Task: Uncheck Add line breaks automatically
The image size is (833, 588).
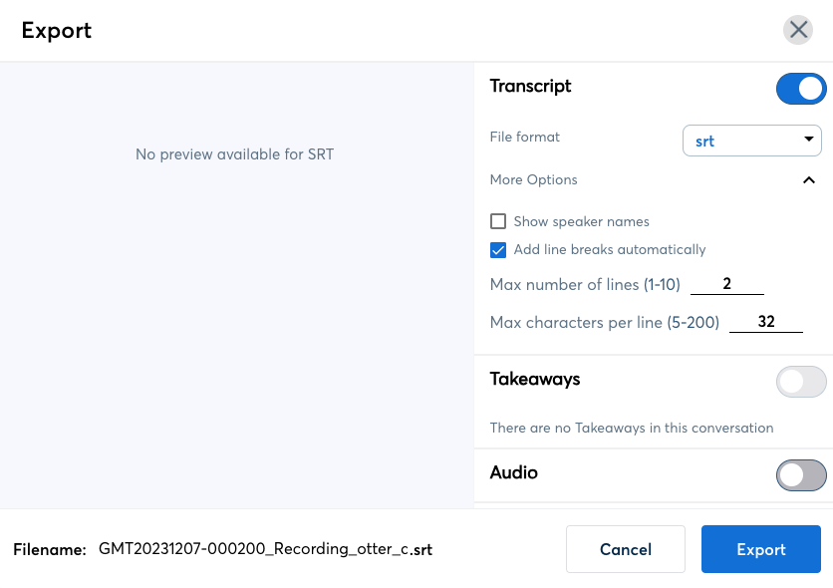Action: 497,249
